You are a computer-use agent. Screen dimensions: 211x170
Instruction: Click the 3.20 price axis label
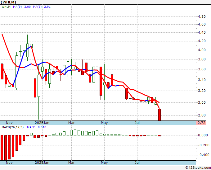pos(202,91)
